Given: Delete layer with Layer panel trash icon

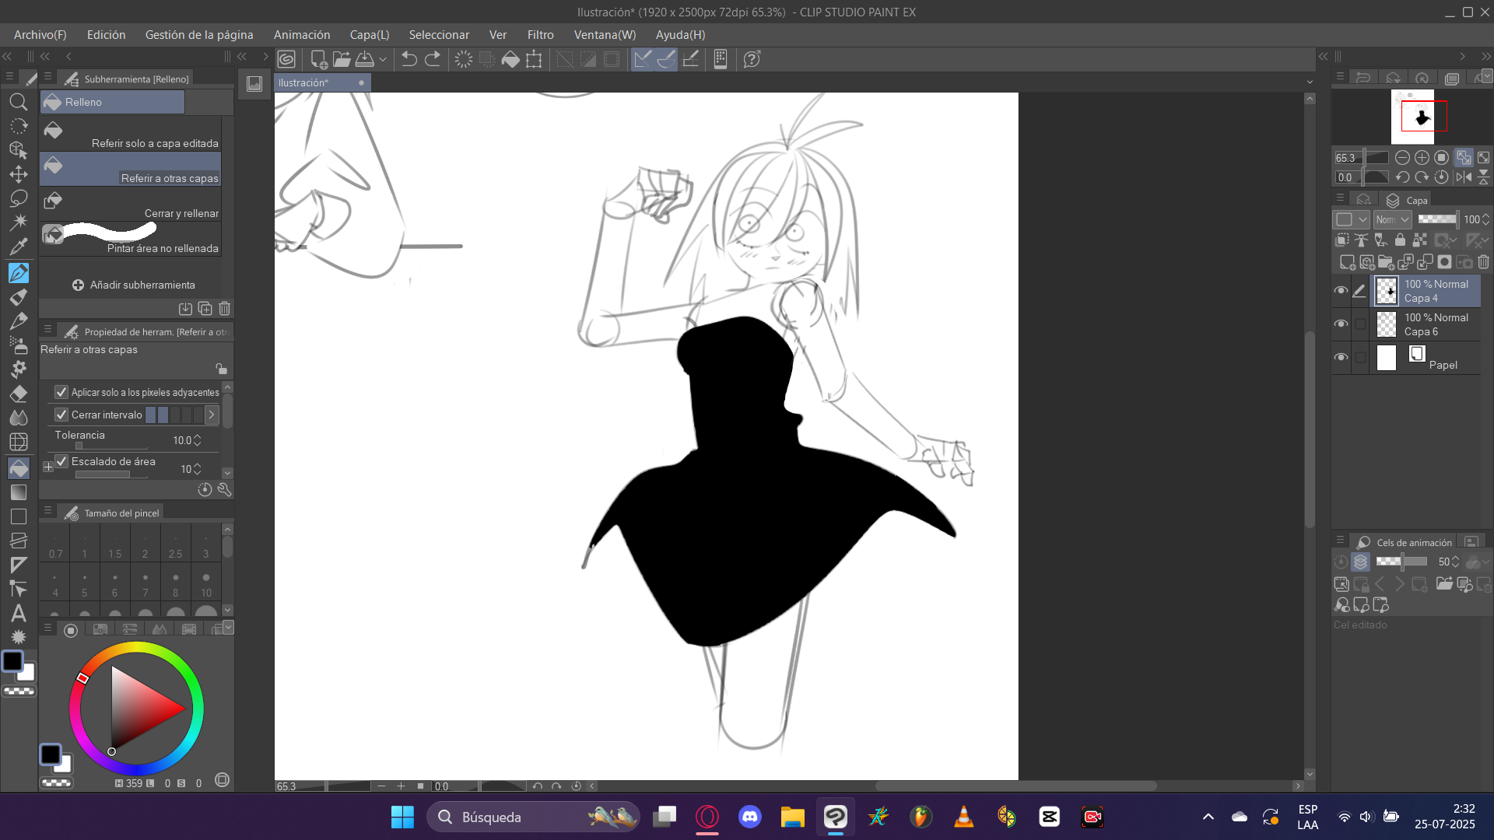Looking at the screenshot, I should coord(1483,262).
